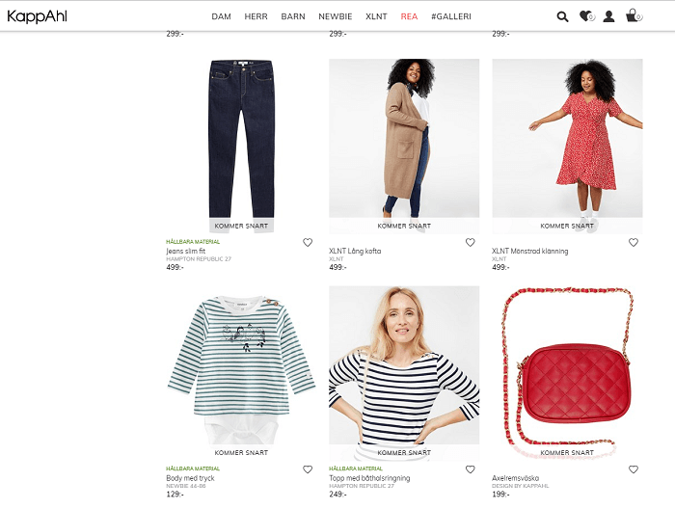Open the HERR menu
The height and width of the screenshot is (509, 675).
coord(256,16)
